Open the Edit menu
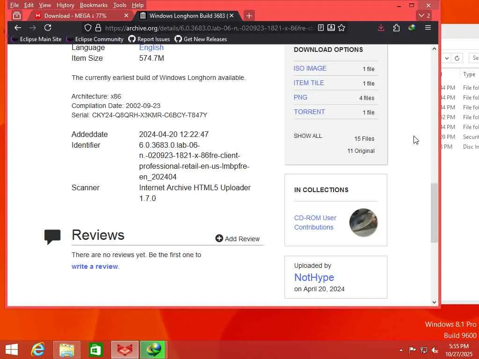479x359 pixels. [29, 5]
